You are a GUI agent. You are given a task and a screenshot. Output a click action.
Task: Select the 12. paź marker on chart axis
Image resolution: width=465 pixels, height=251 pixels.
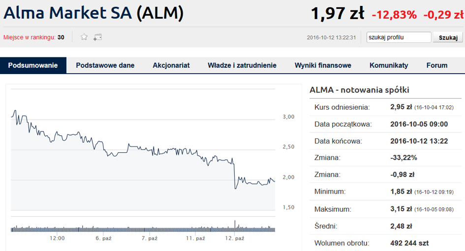click(x=235, y=238)
